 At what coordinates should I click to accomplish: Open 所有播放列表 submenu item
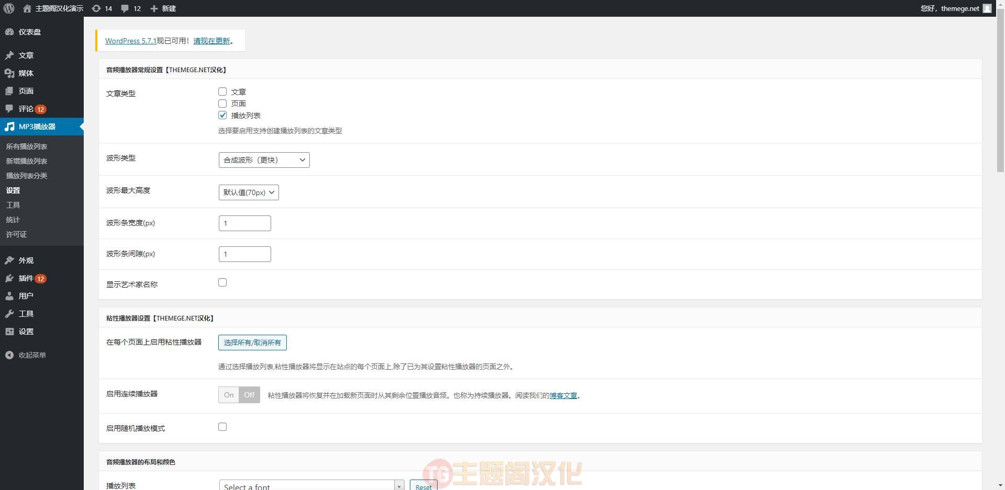pyautogui.click(x=27, y=146)
